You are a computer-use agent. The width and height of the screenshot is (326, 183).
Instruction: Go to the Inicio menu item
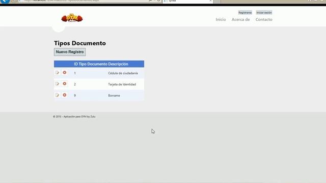click(x=221, y=19)
